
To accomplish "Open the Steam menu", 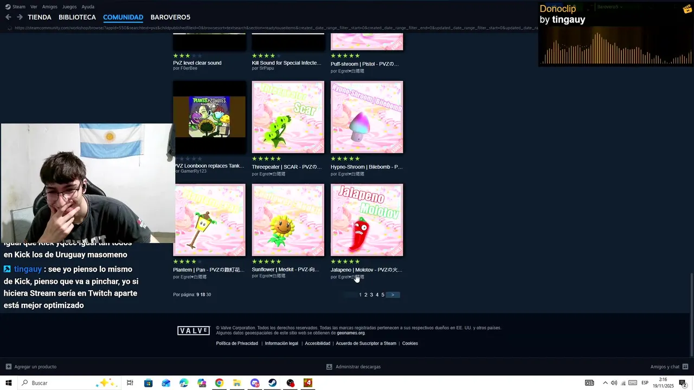I will [x=15, y=6].
